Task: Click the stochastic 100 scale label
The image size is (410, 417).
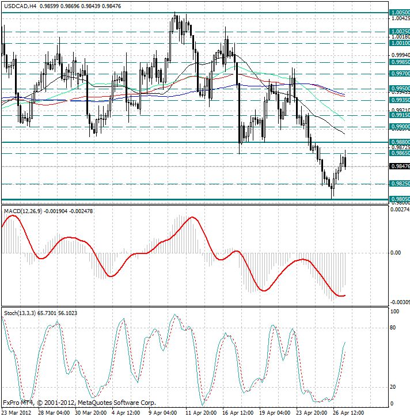Action: tap(394, 312)
